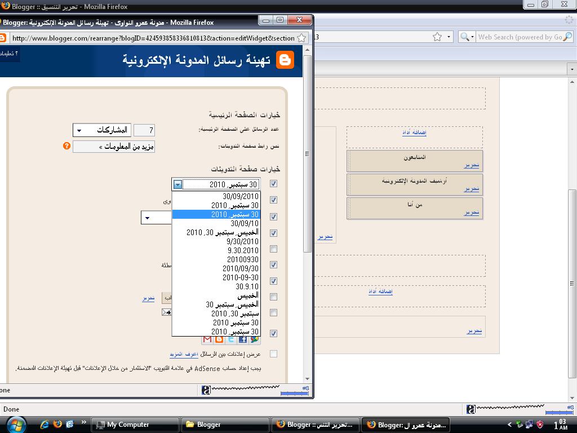Click the Twitter share icon

tap(230, 339)
